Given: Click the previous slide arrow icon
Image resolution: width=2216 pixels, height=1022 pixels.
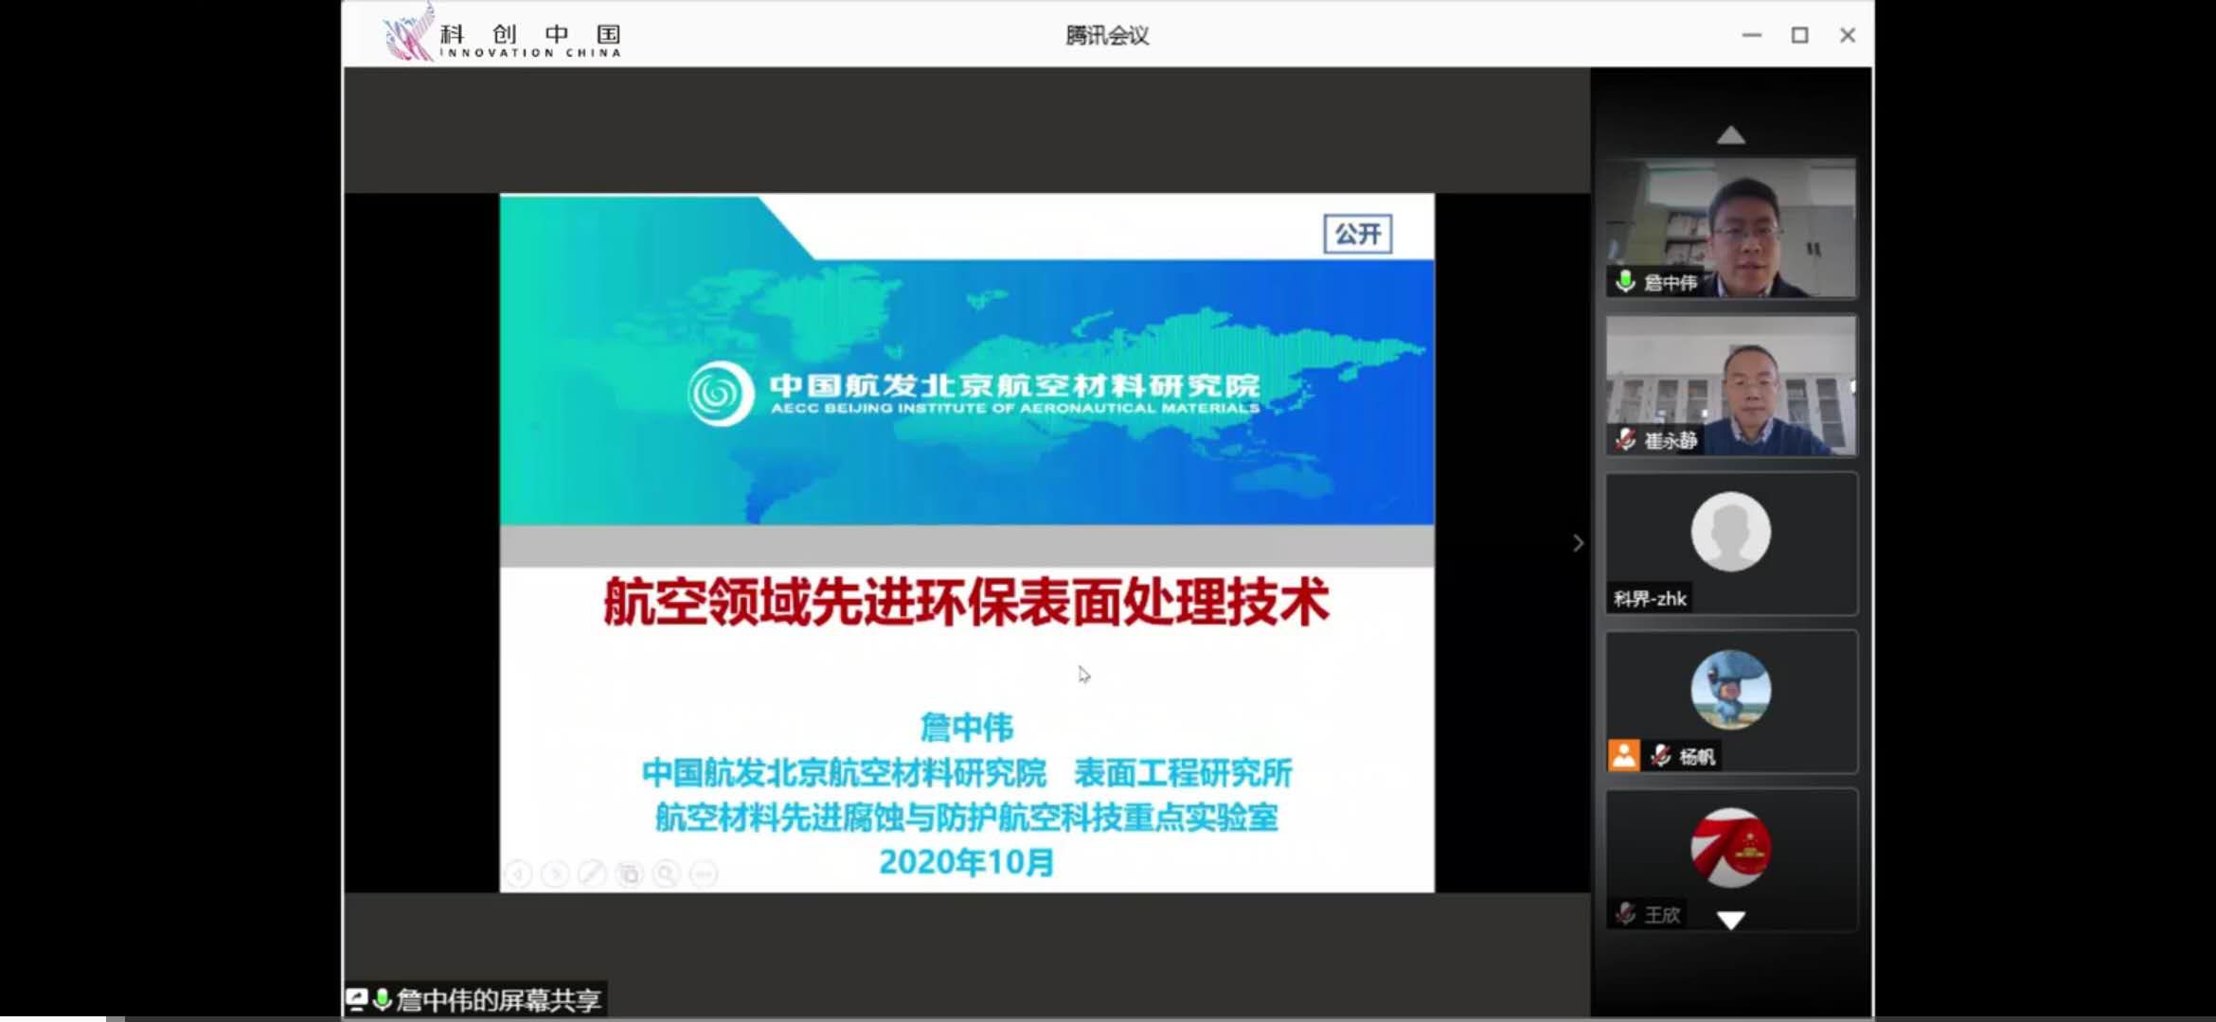Looking at the screenshot, I should tap(518, 873).
